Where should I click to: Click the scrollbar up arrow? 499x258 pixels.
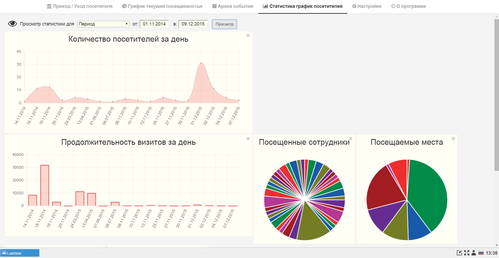point(497,17)
